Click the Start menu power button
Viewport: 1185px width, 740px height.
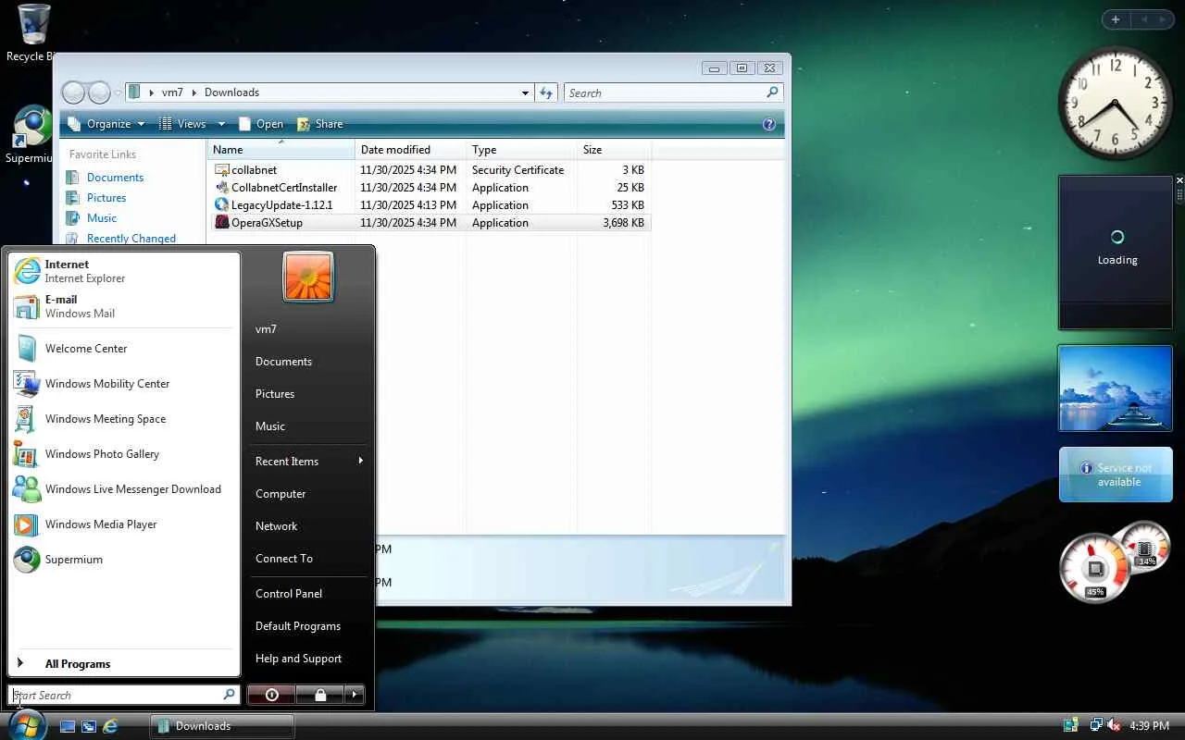click(271, 695)
